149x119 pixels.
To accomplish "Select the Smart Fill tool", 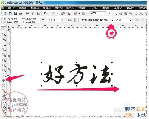I will [4, 55].
